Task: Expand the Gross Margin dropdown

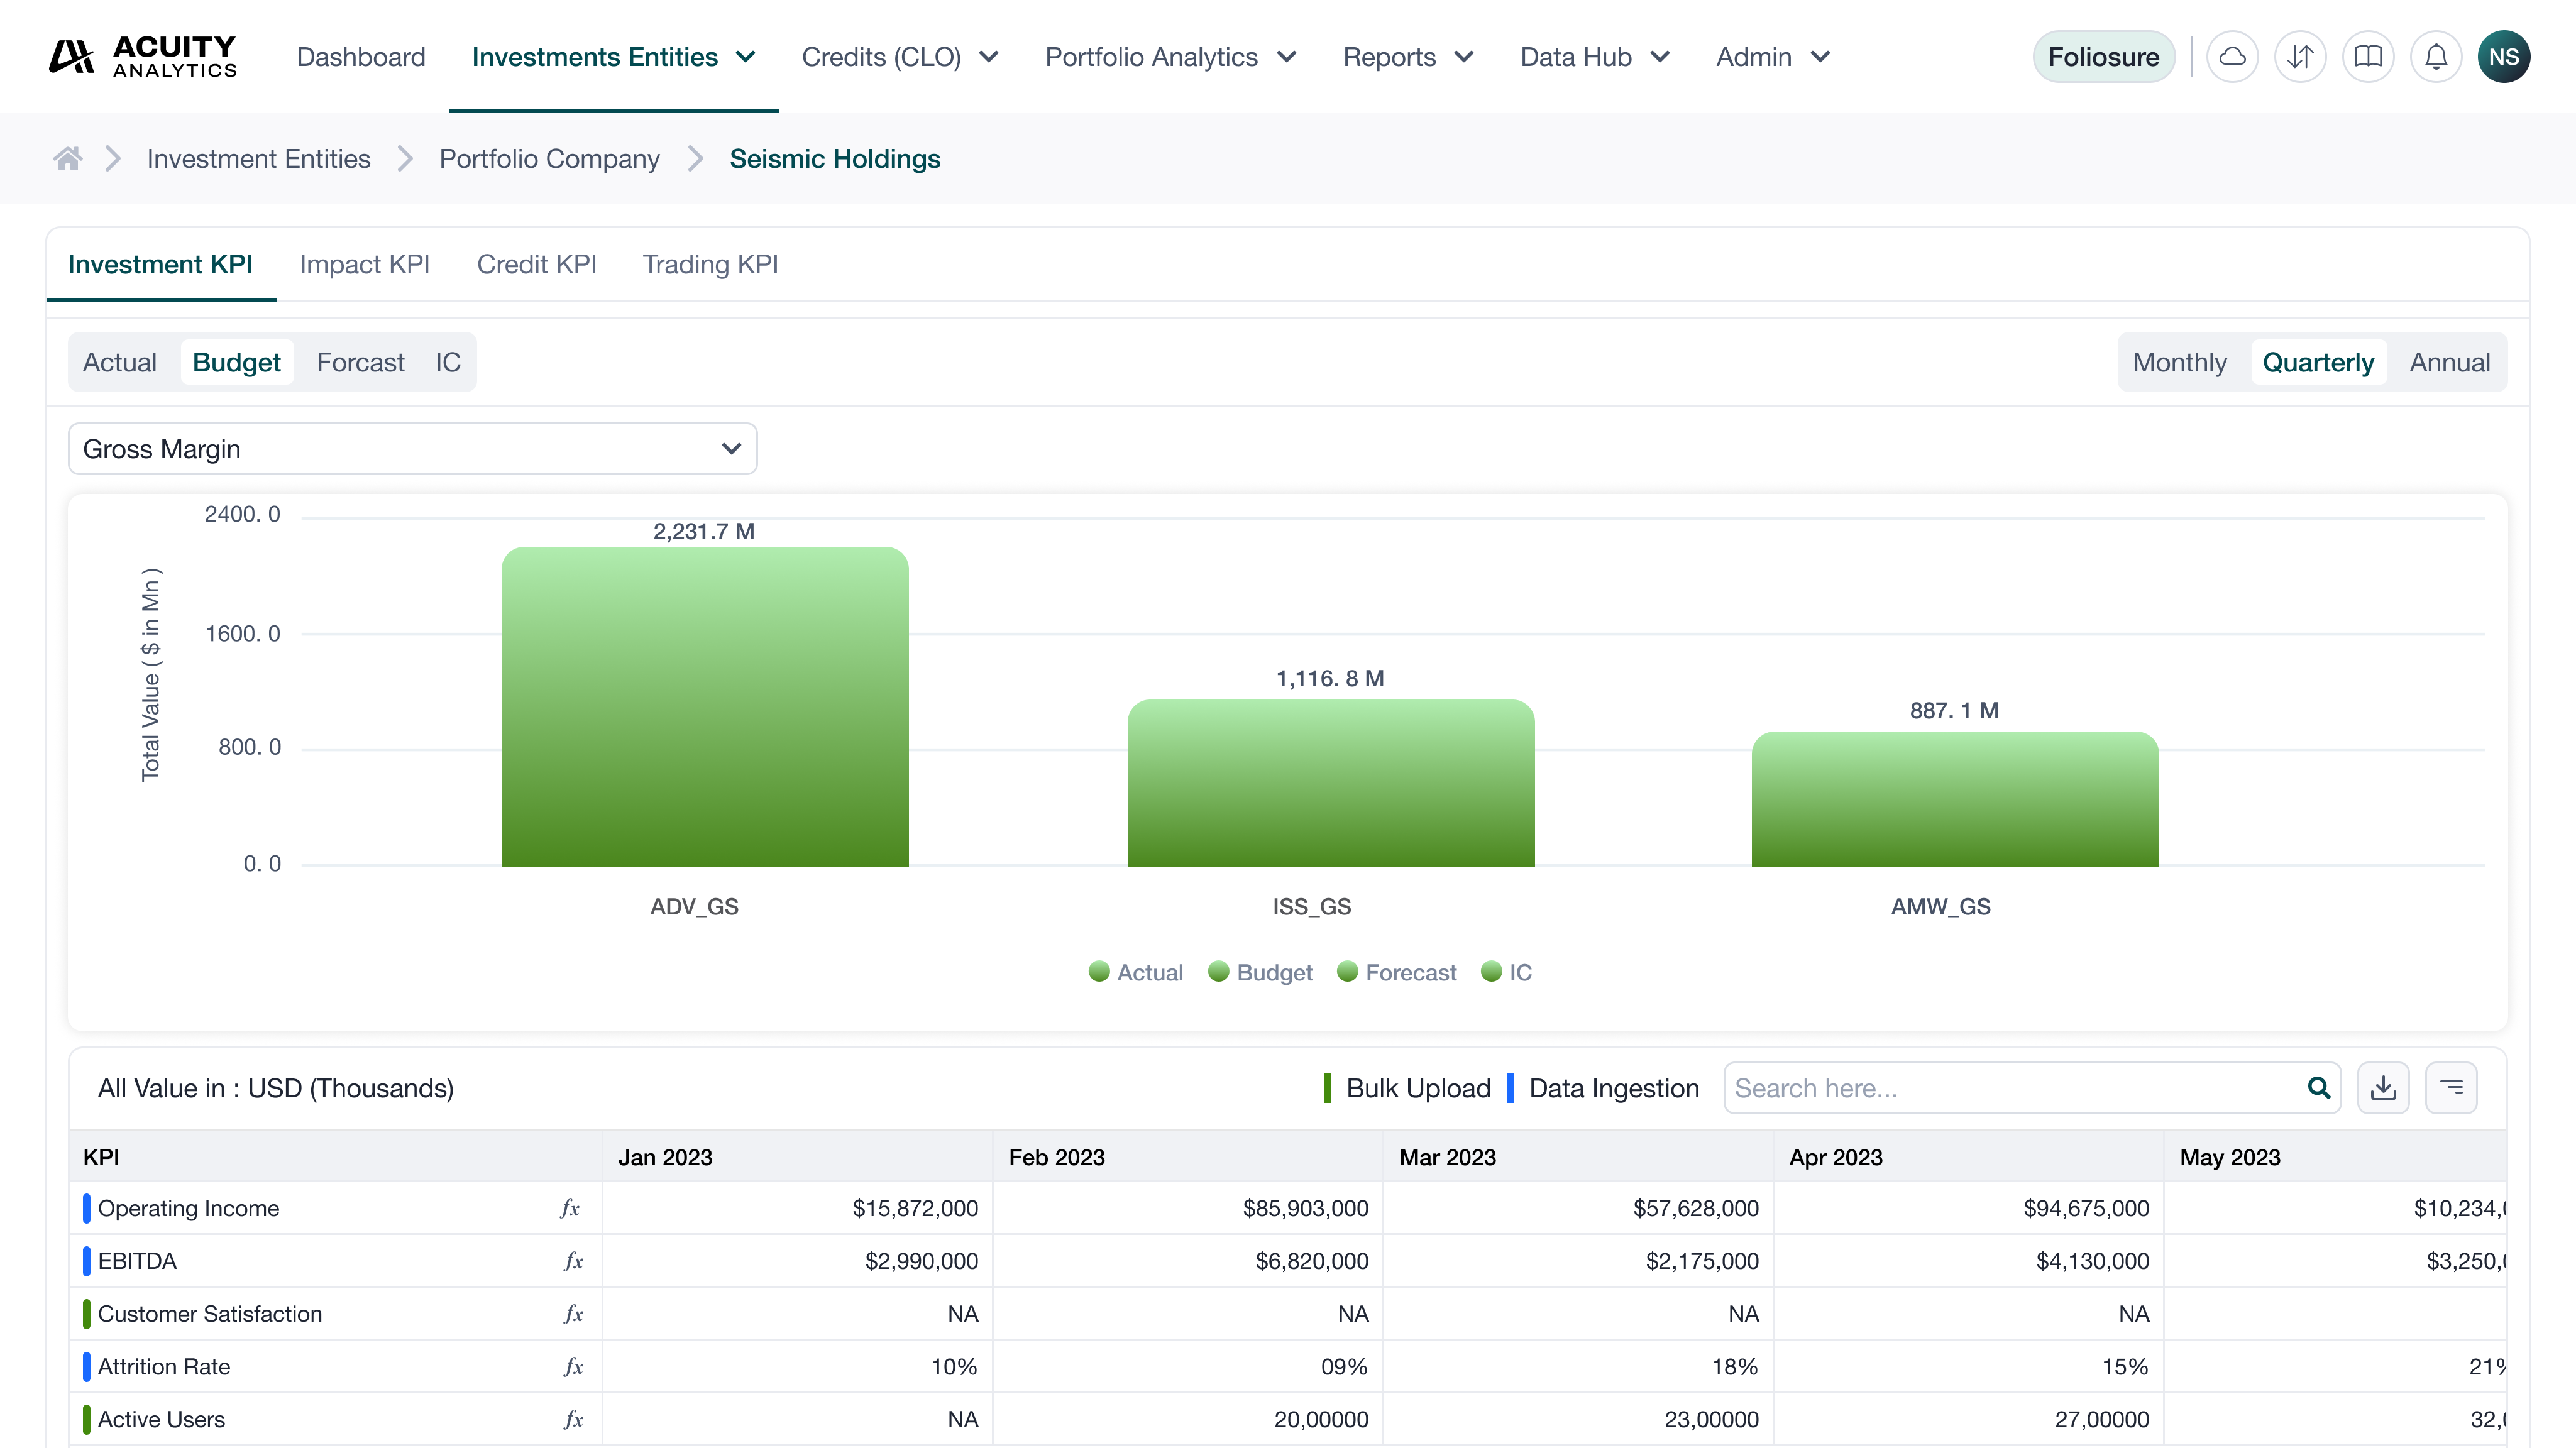Action: 412,449
